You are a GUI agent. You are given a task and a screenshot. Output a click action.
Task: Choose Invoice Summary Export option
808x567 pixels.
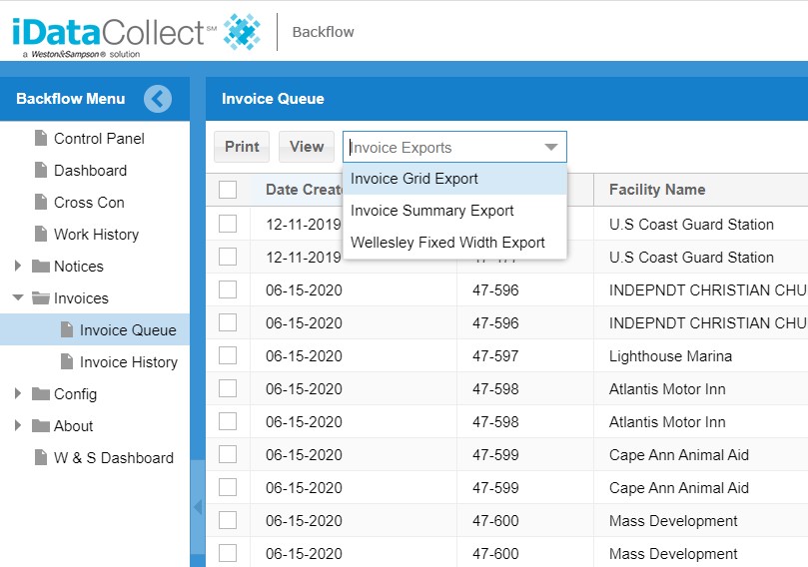[x=455, y=211]
